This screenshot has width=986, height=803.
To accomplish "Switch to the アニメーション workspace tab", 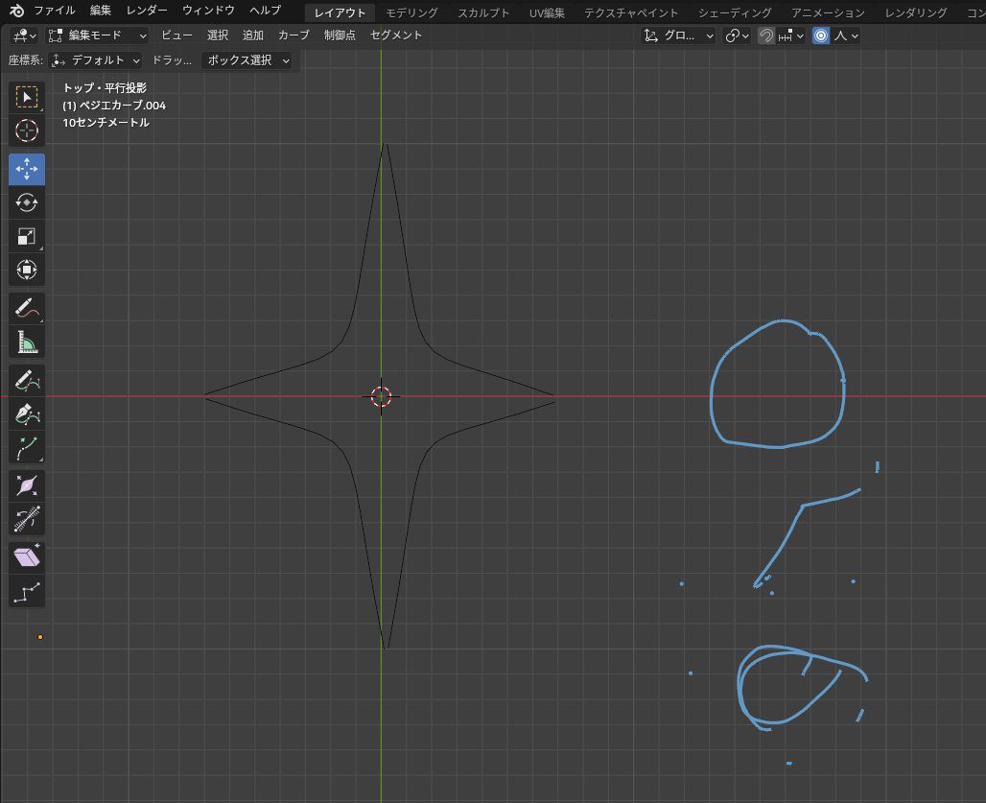I will pos(828,13).
